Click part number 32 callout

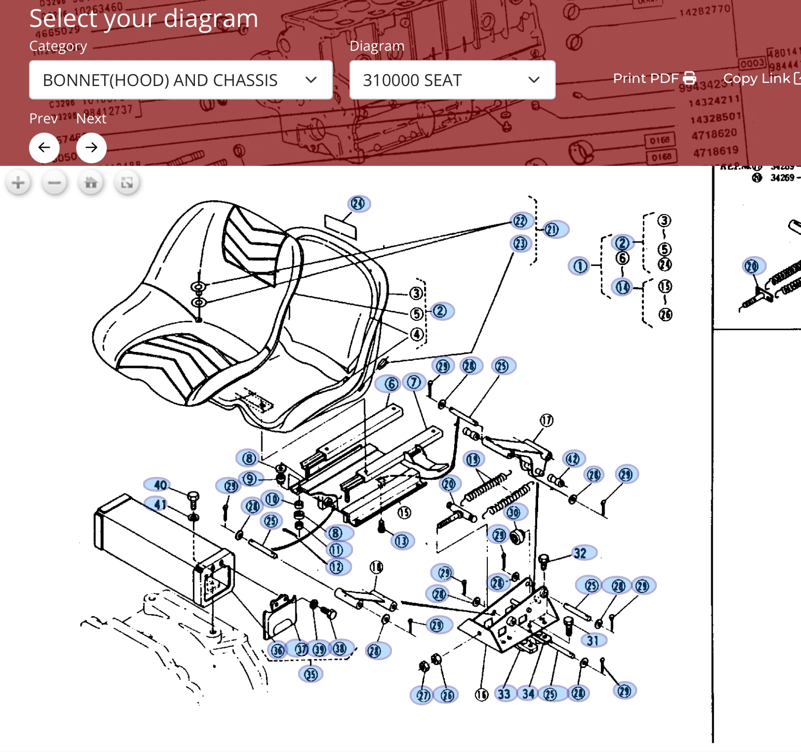pyautogui.click(x=581, y=553)
